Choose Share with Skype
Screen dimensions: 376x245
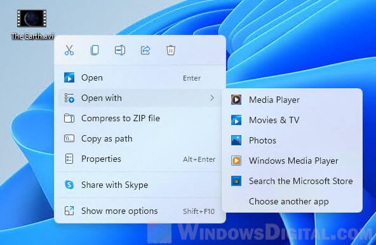click(140, 185)
